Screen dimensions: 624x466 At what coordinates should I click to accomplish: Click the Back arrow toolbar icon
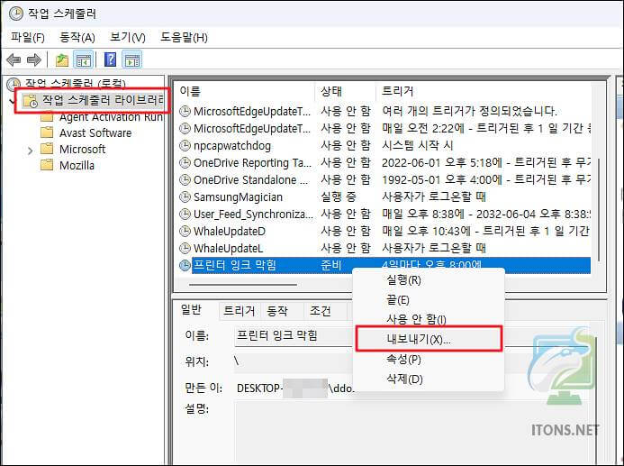point(14,60)
